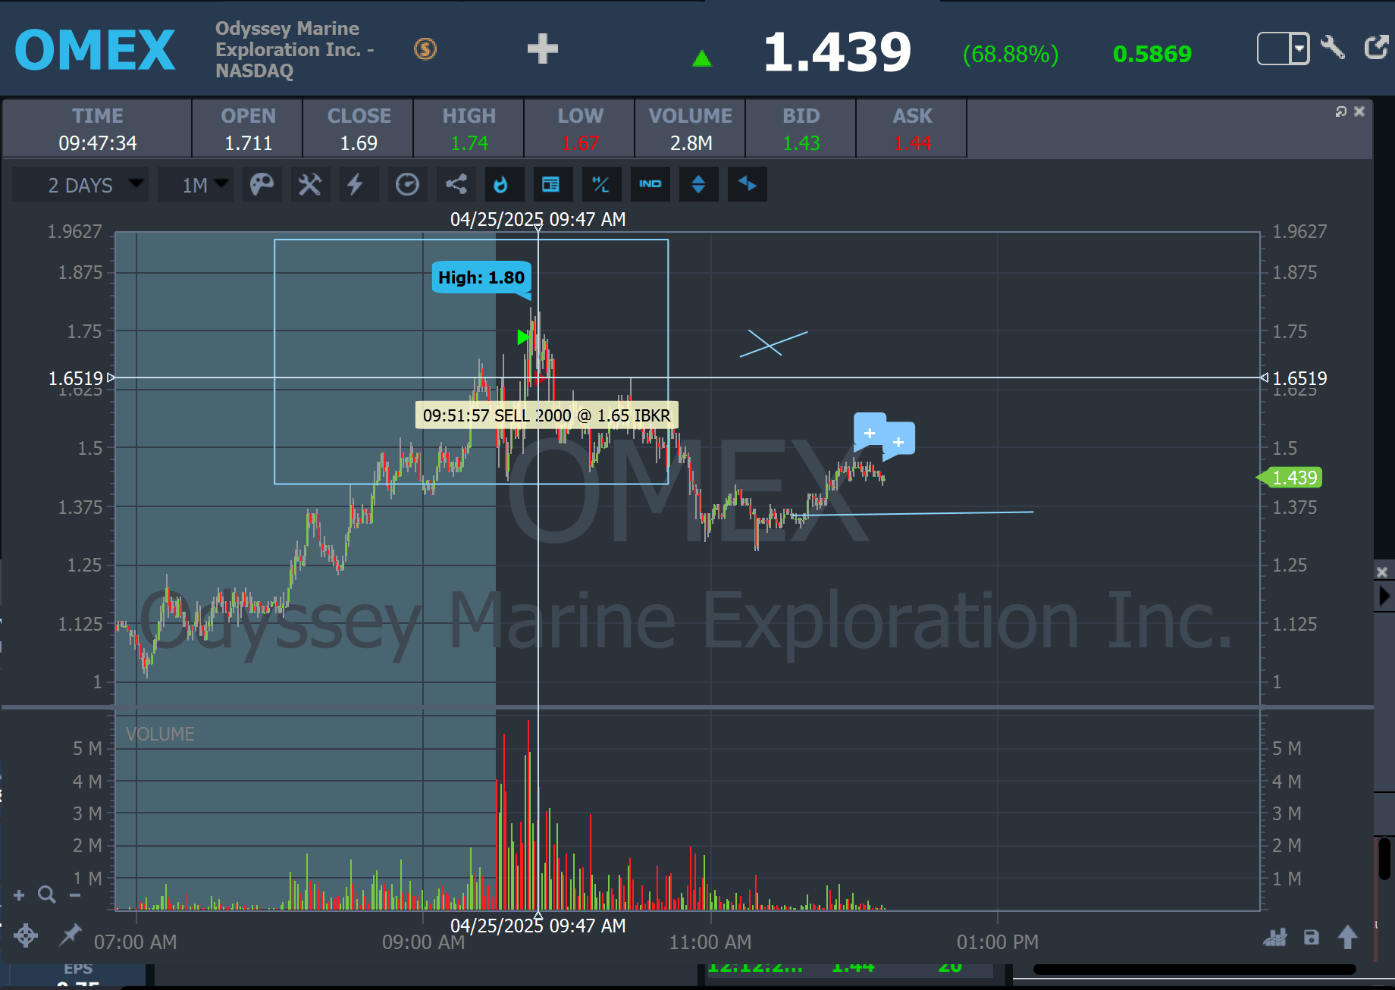This screenshot has width=1395, height=990.
Task: Click the LOW value 1.67
Action: 580,143
